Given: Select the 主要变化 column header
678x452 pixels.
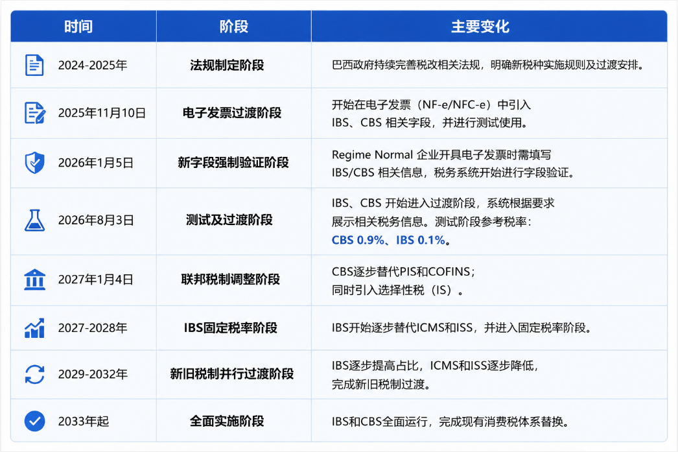Looking at the screenshot, I should click(480, 27).
